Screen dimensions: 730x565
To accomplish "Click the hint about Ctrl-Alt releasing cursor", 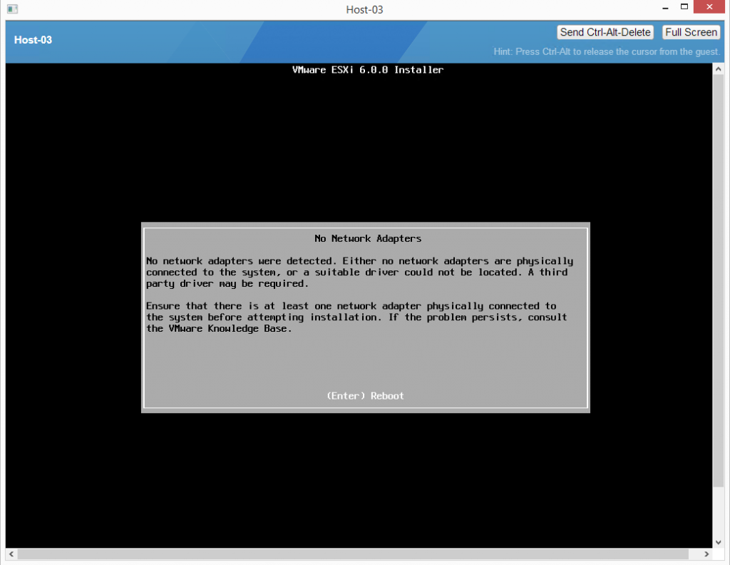I will tap(607, 51).
